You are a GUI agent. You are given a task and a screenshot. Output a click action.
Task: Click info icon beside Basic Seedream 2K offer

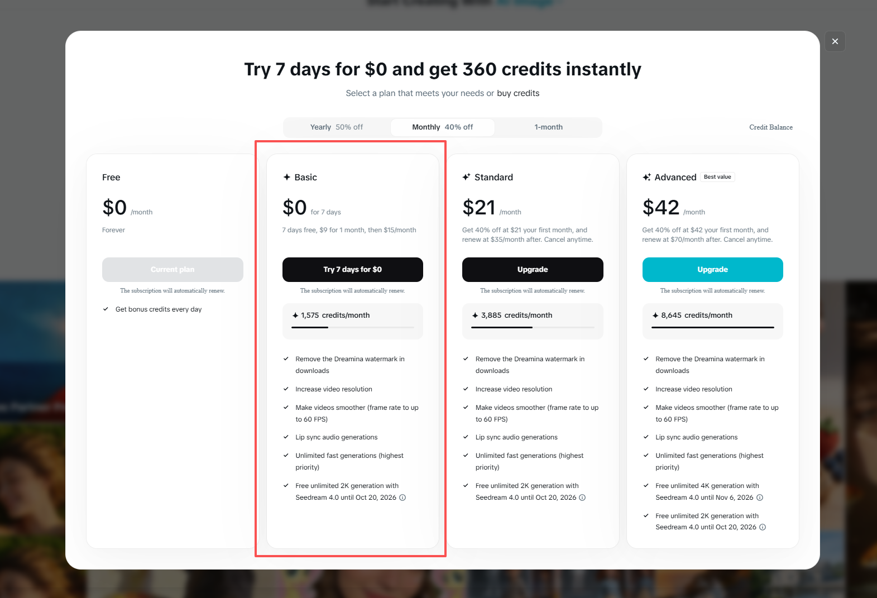pyautogui.click(x=402, y=497)
